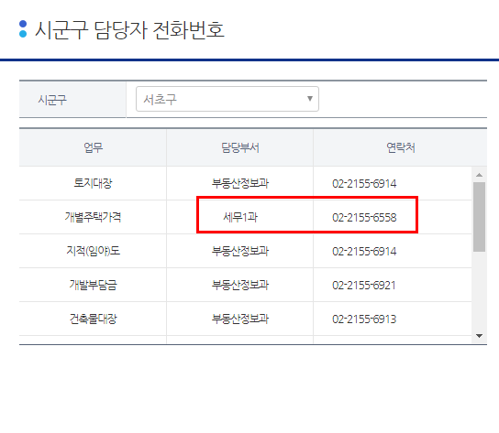Screen dimensions: 499x433
Task: Click the 담당부서 column header
Action: click(240, 147)
